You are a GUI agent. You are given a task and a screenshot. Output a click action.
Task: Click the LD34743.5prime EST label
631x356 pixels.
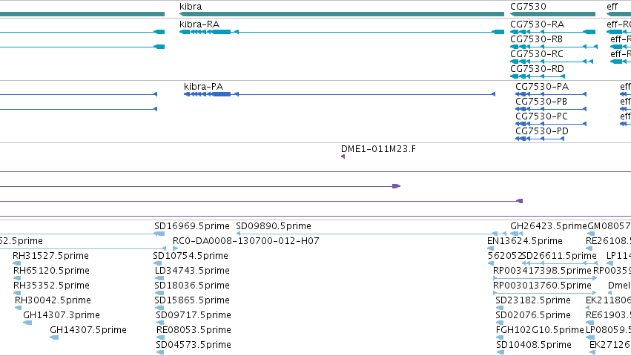click(192, 271)
